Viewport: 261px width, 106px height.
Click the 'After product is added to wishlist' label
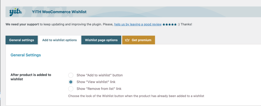[x=31, y=77]
